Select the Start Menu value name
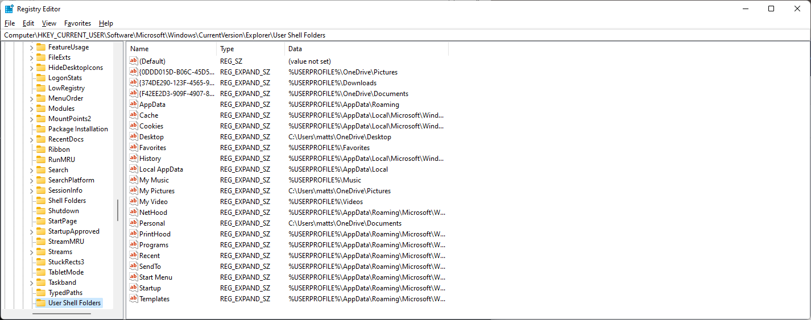This screenshot has height=320, width=811. coord(156,277)
